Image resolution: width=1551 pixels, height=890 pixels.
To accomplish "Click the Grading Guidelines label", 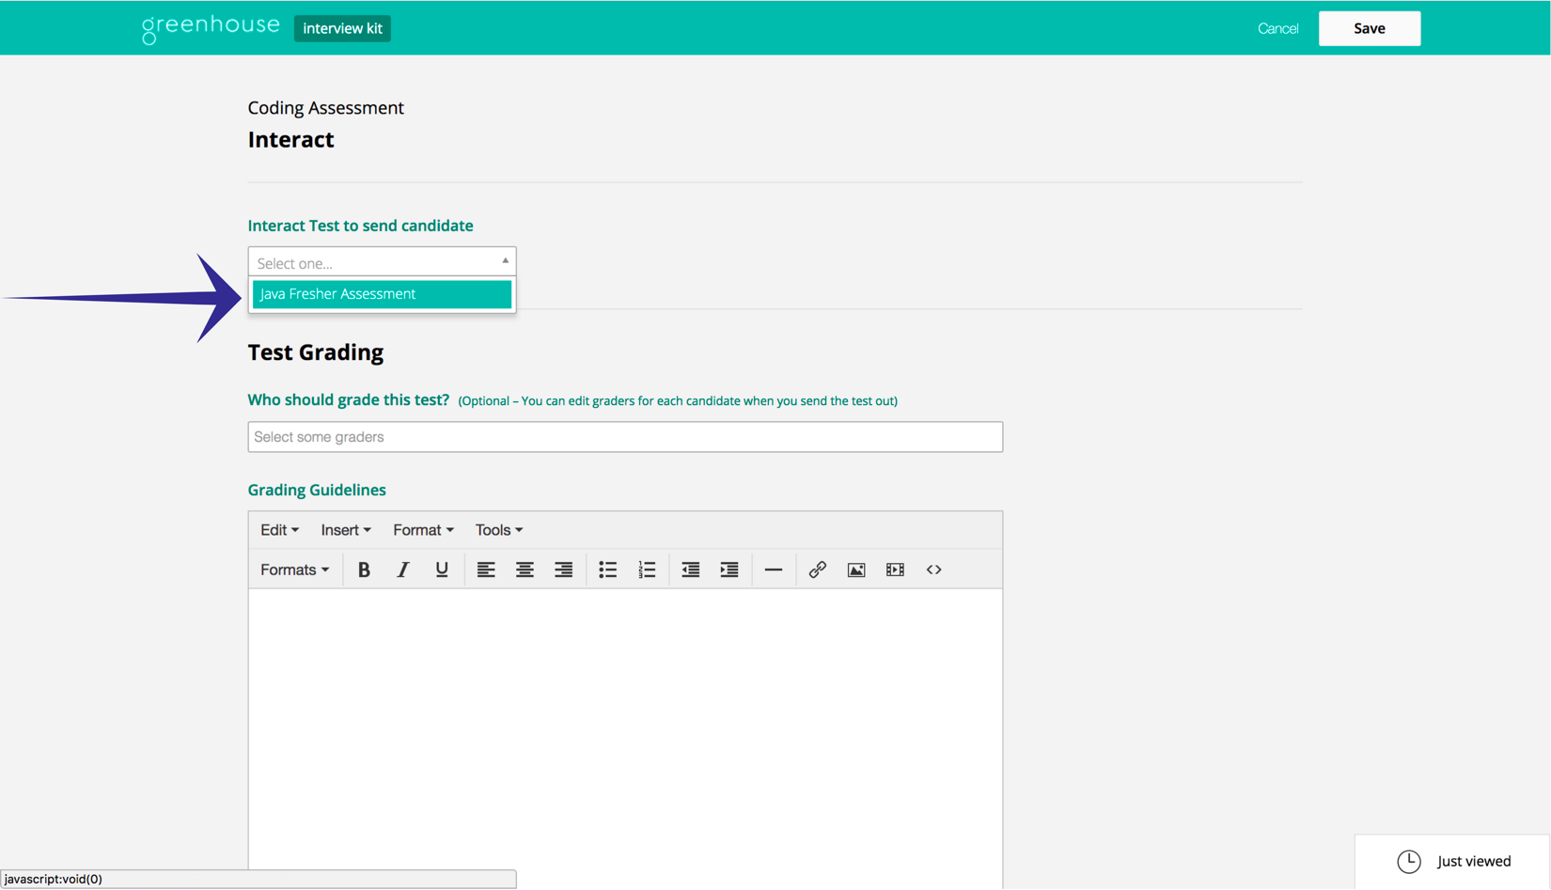I will (317, 490).
